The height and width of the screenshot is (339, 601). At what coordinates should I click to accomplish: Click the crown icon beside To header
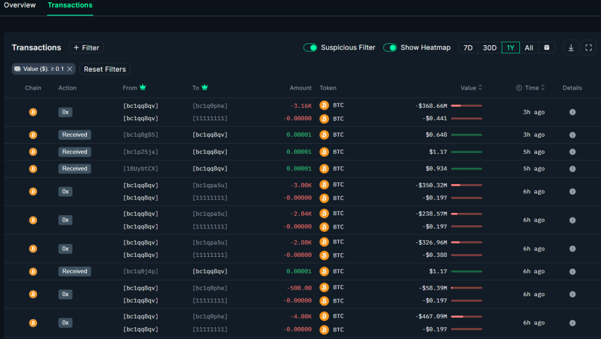click(205, 88)
